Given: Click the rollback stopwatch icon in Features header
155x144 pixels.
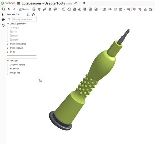Looking at the screenshot, I should click(x=33, y=15).
